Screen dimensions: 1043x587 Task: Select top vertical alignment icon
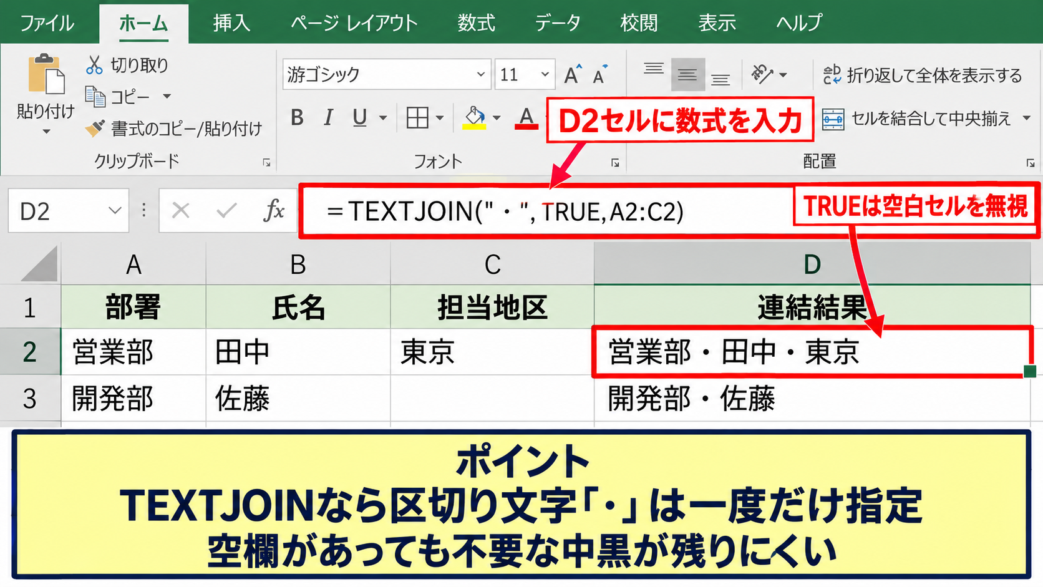click(654, 70)
